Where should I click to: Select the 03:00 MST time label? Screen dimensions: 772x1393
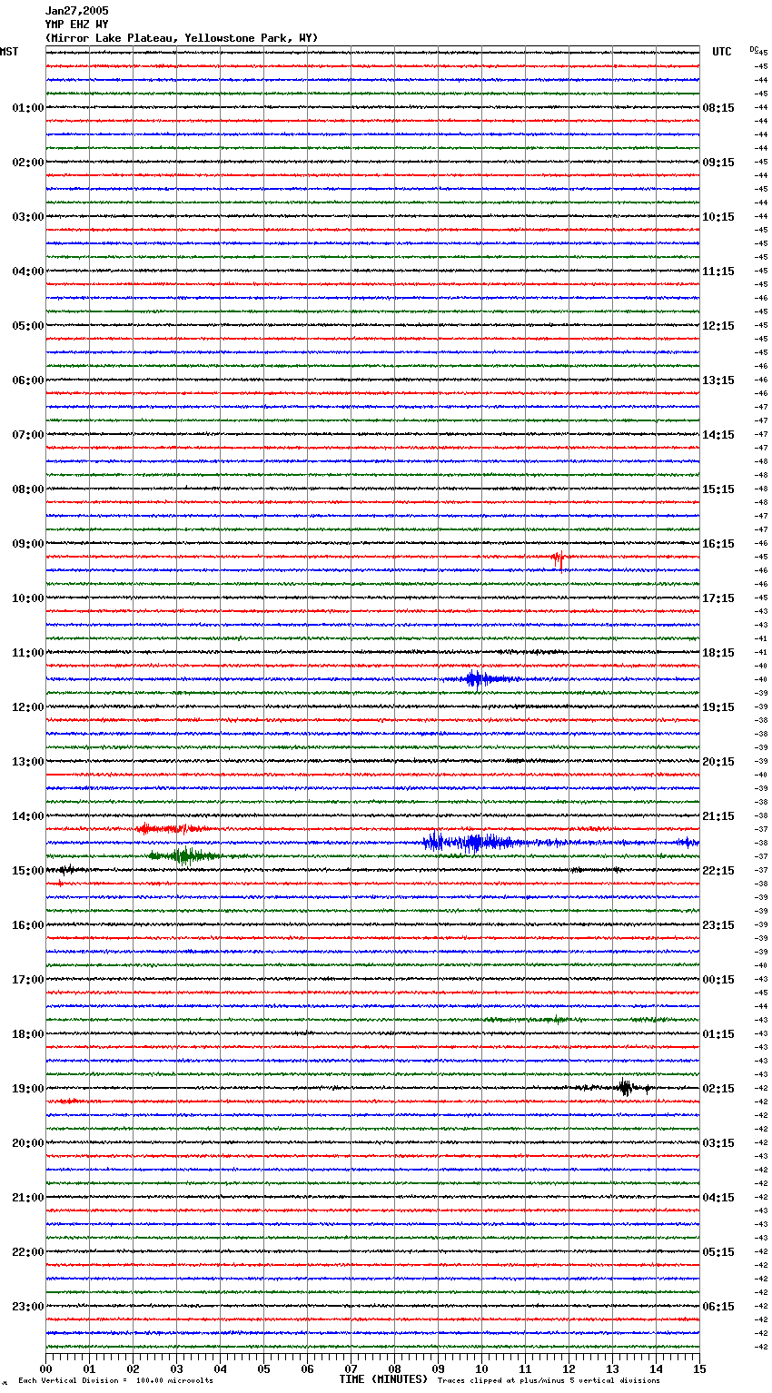[28, 217]
